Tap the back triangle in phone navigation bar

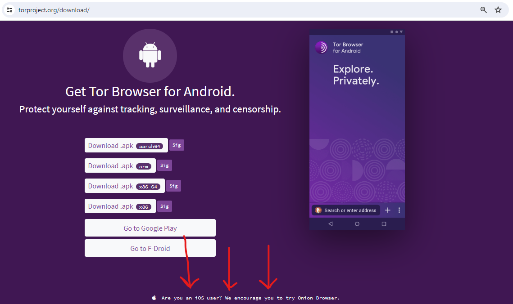(331, 224)
